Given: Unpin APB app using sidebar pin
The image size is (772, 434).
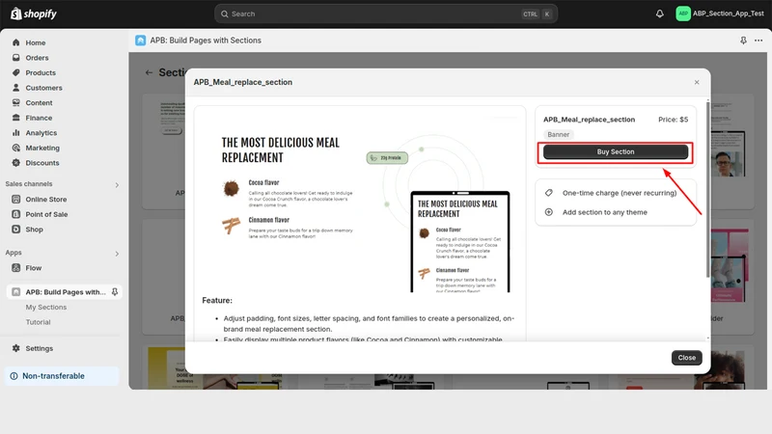Looking at the screenshot, I should pyautogui.click(x=115, y=292).
